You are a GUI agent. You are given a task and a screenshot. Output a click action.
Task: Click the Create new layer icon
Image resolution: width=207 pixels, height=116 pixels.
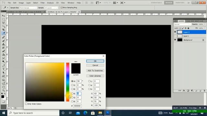tap(200, 91)
